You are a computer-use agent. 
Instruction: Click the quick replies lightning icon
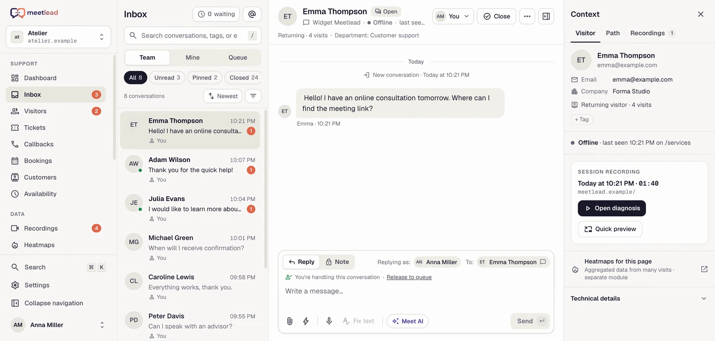[306, 321]
